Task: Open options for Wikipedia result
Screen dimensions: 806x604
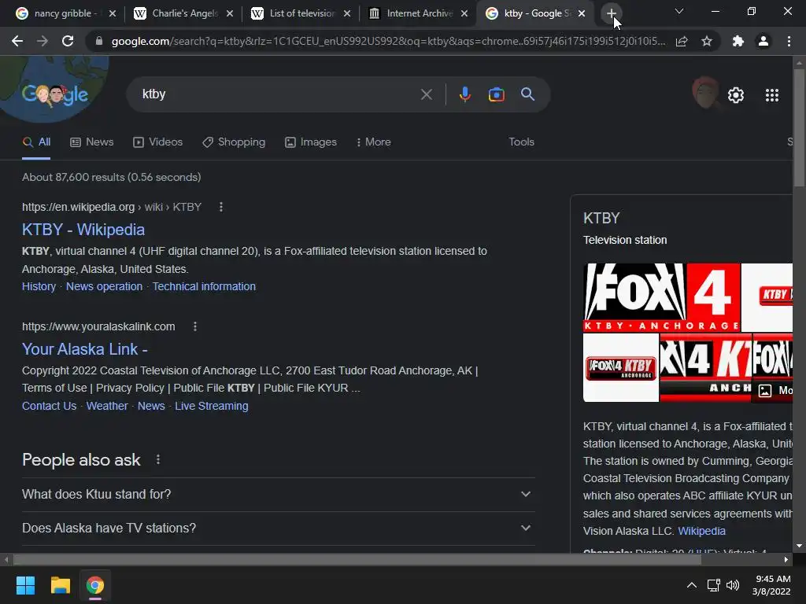Action: [221, 207]
